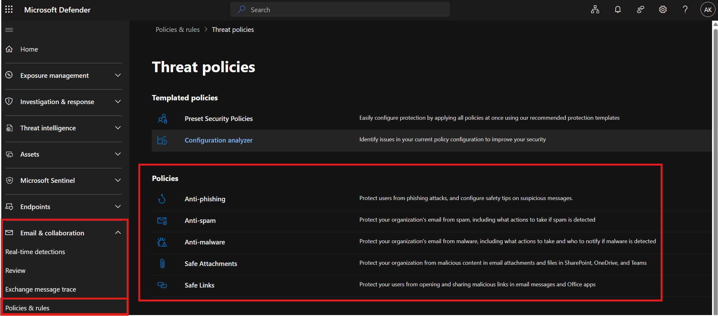
Task: Select the Exposure management label
Action: [54, 76]
